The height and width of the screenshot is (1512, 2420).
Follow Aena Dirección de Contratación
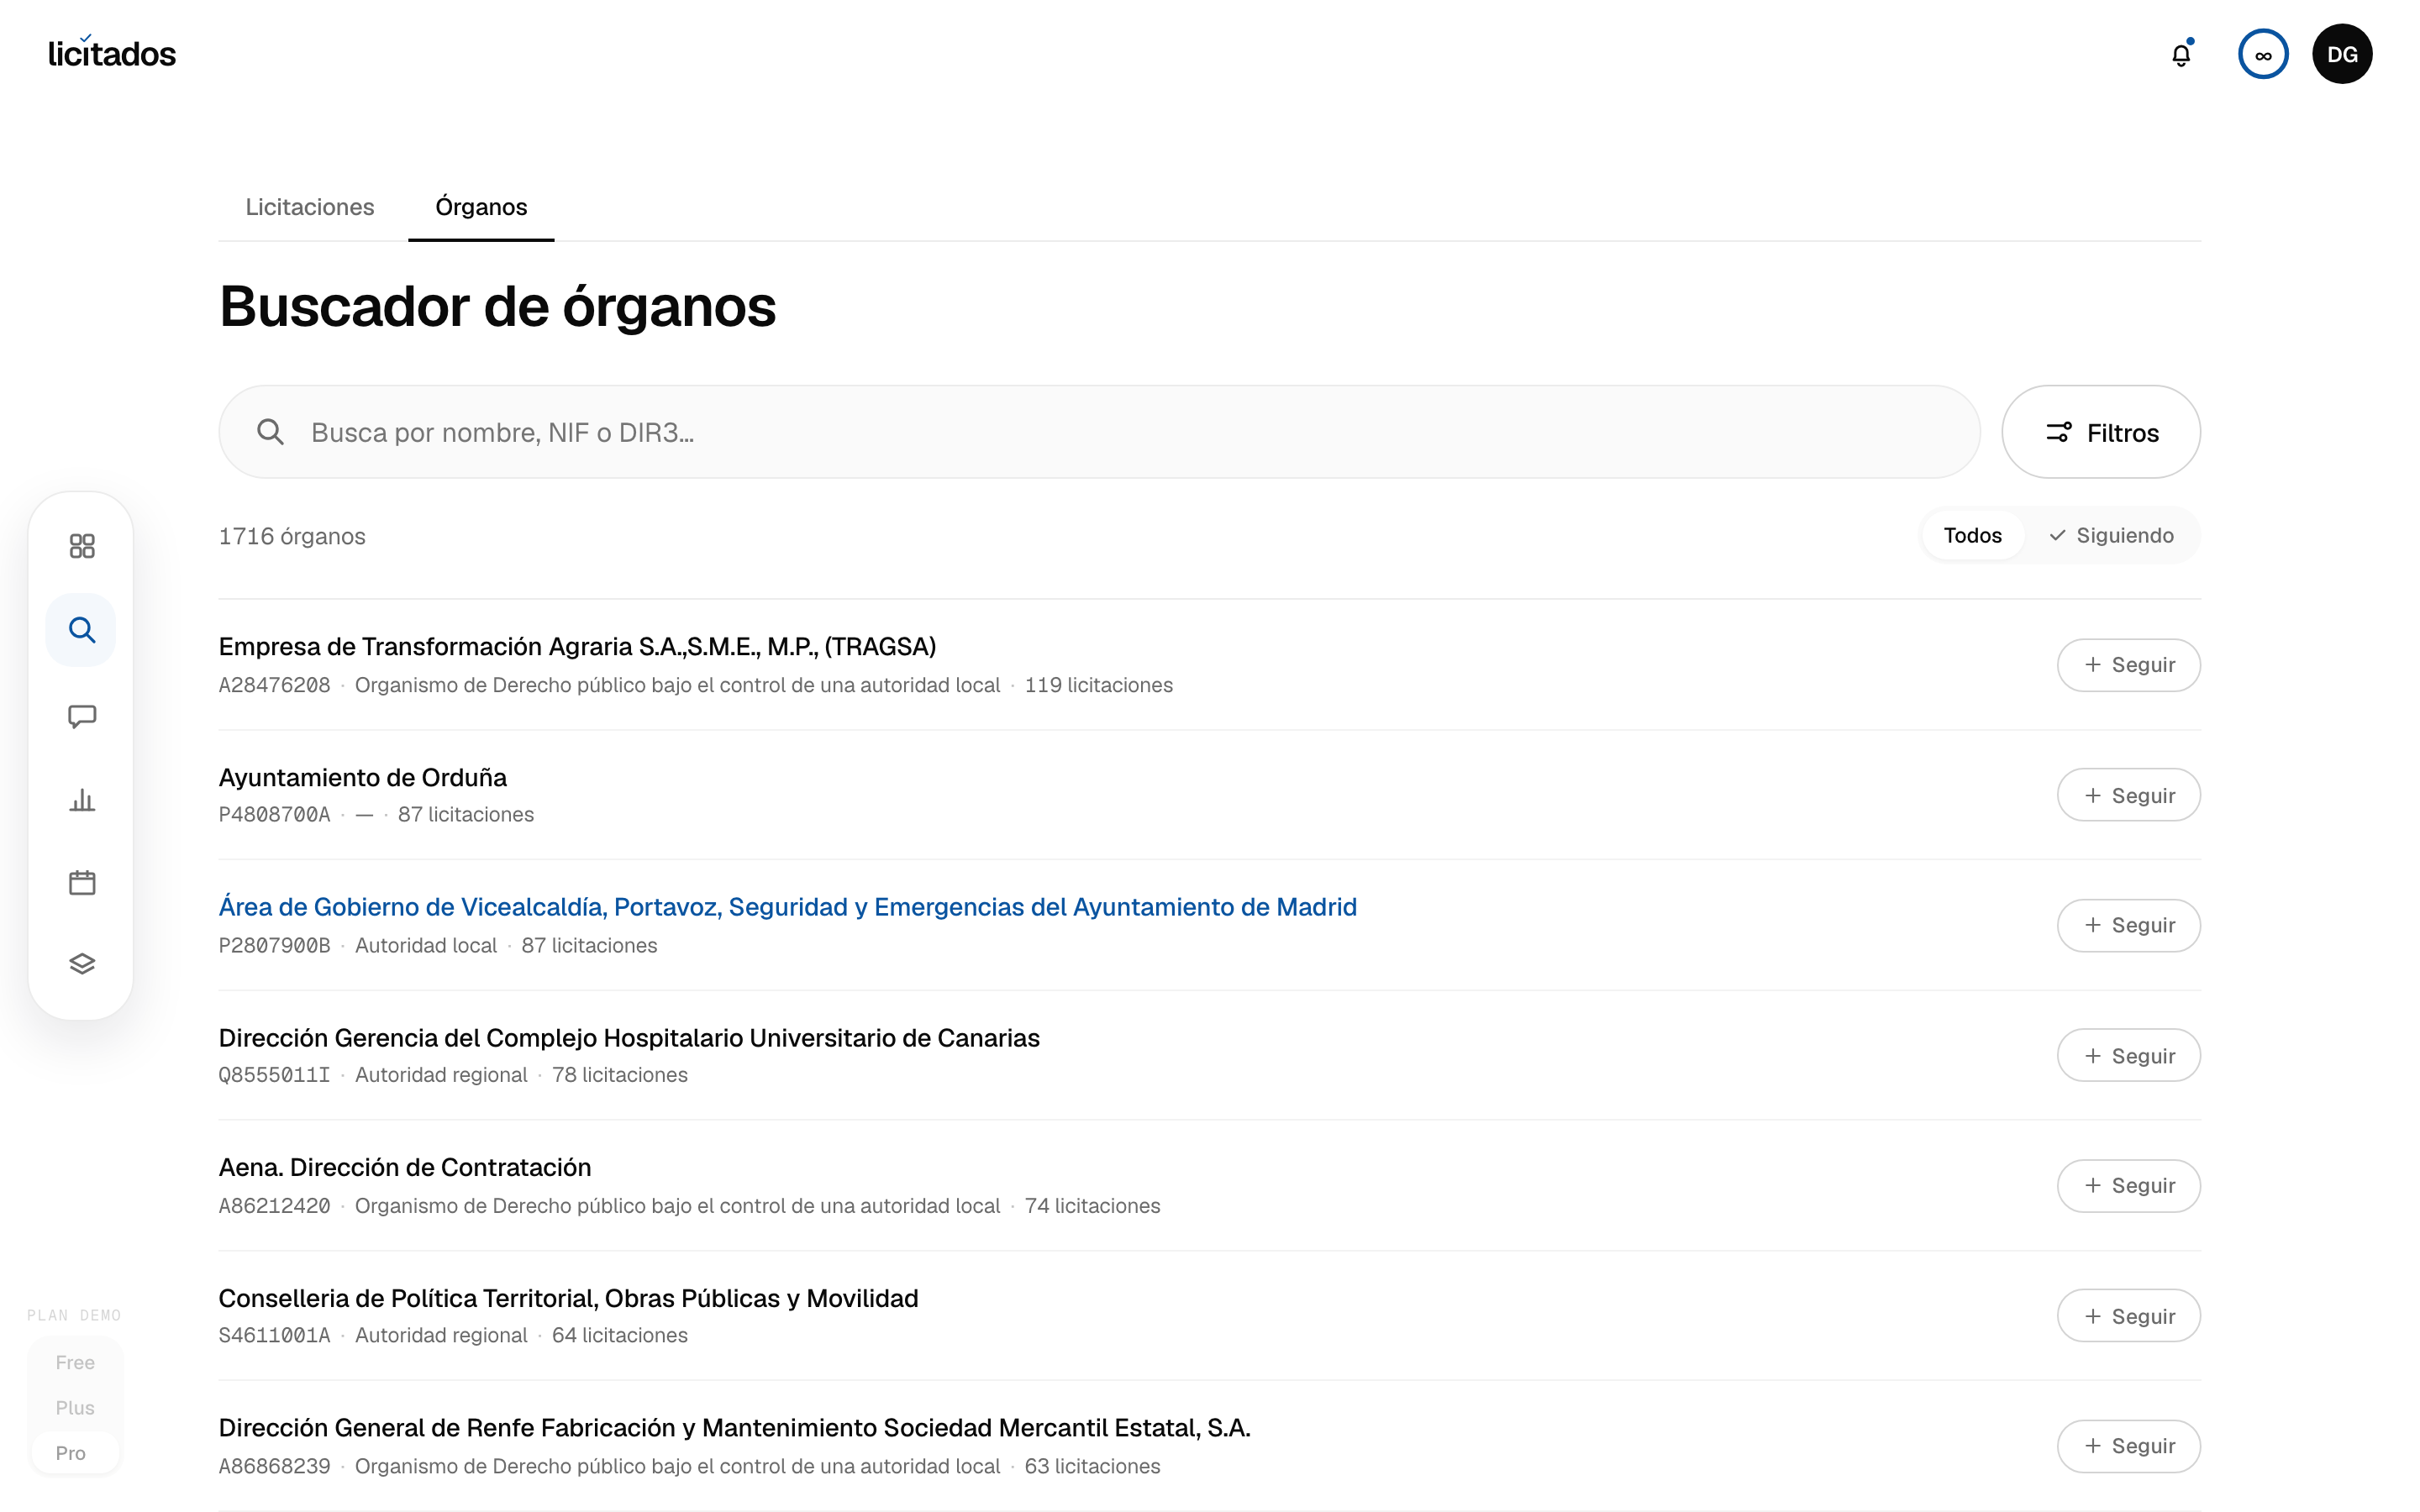click(2128, 1186)
